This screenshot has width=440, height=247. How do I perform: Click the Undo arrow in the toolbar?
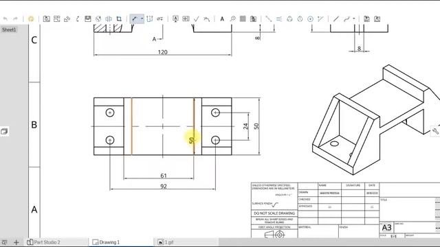pos(5,19)
